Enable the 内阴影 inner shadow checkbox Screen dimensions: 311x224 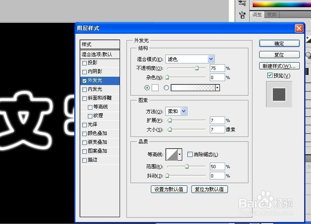pyautogui.click(x=85, y=72)
